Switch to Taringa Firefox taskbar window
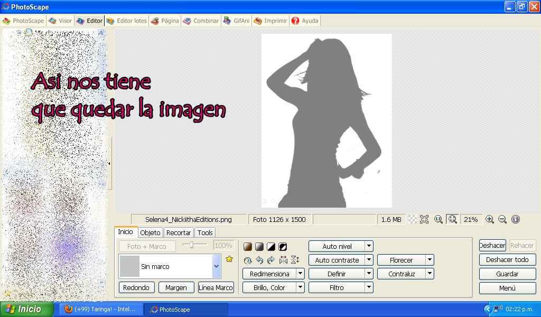Screen dimensions: 541x317 (100, 310)
